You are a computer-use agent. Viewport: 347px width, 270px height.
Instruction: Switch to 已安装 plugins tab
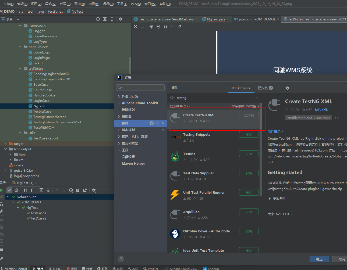click(265, 88)
